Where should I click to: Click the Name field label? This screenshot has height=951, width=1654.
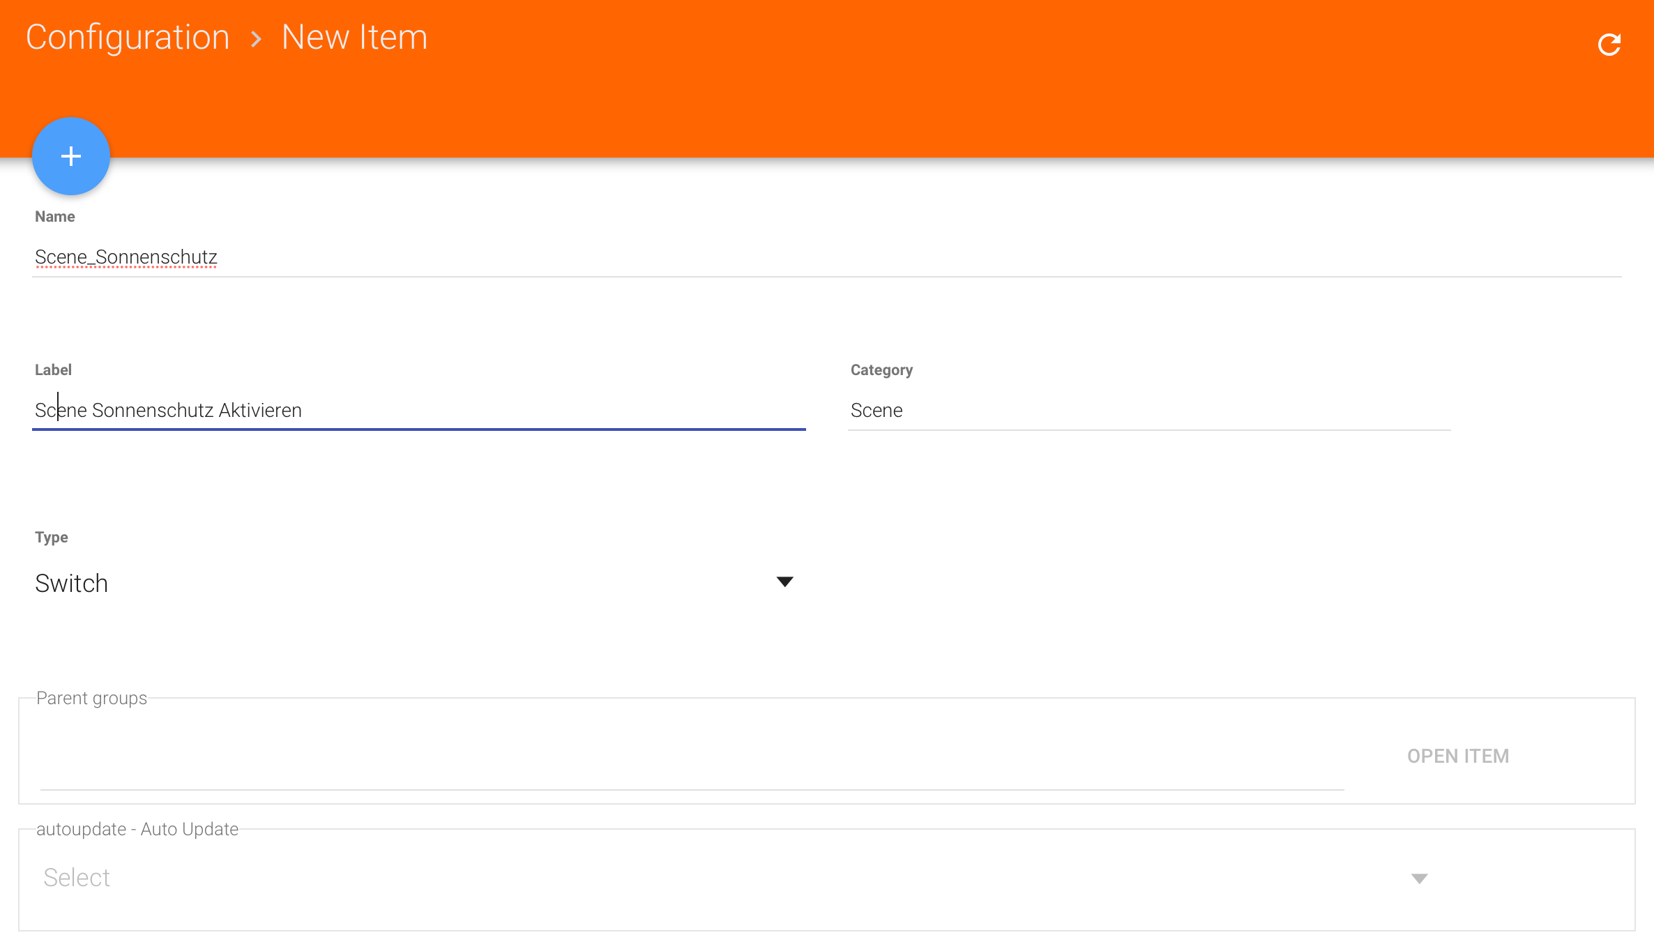[55, 217]
